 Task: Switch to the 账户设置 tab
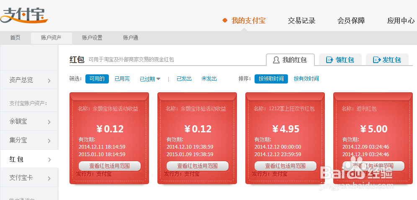click(92, 38)
